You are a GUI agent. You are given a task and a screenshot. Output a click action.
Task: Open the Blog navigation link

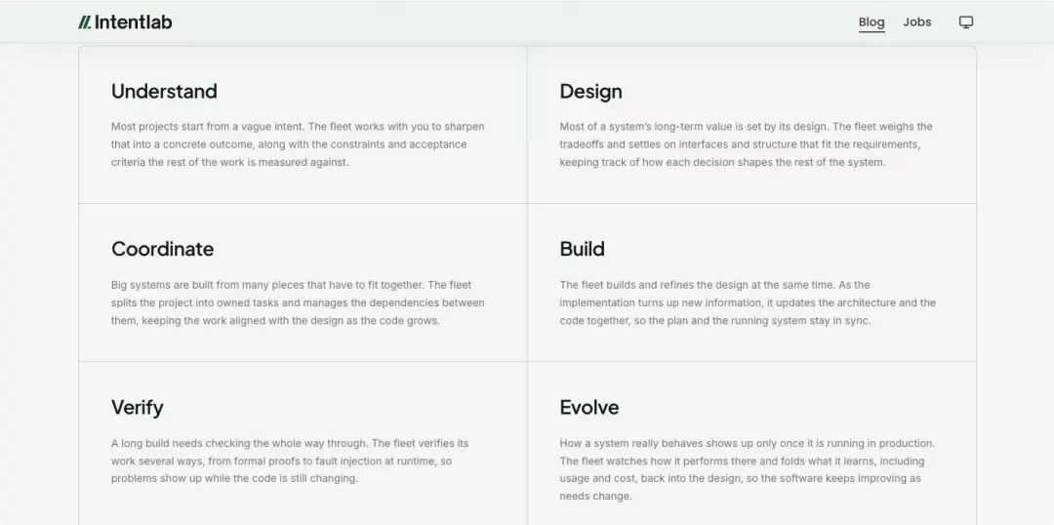pos(872,22)
